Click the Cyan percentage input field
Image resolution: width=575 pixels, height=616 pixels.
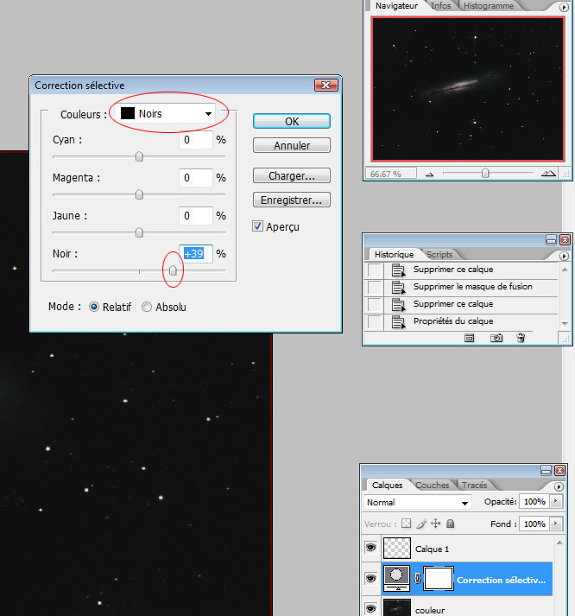[196, 139]
